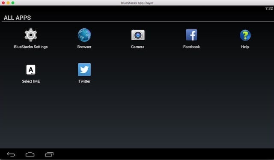274x160 pixels.
Task: Click the "Help" app label
Action: pyautogui.click(x=245, y=47)
